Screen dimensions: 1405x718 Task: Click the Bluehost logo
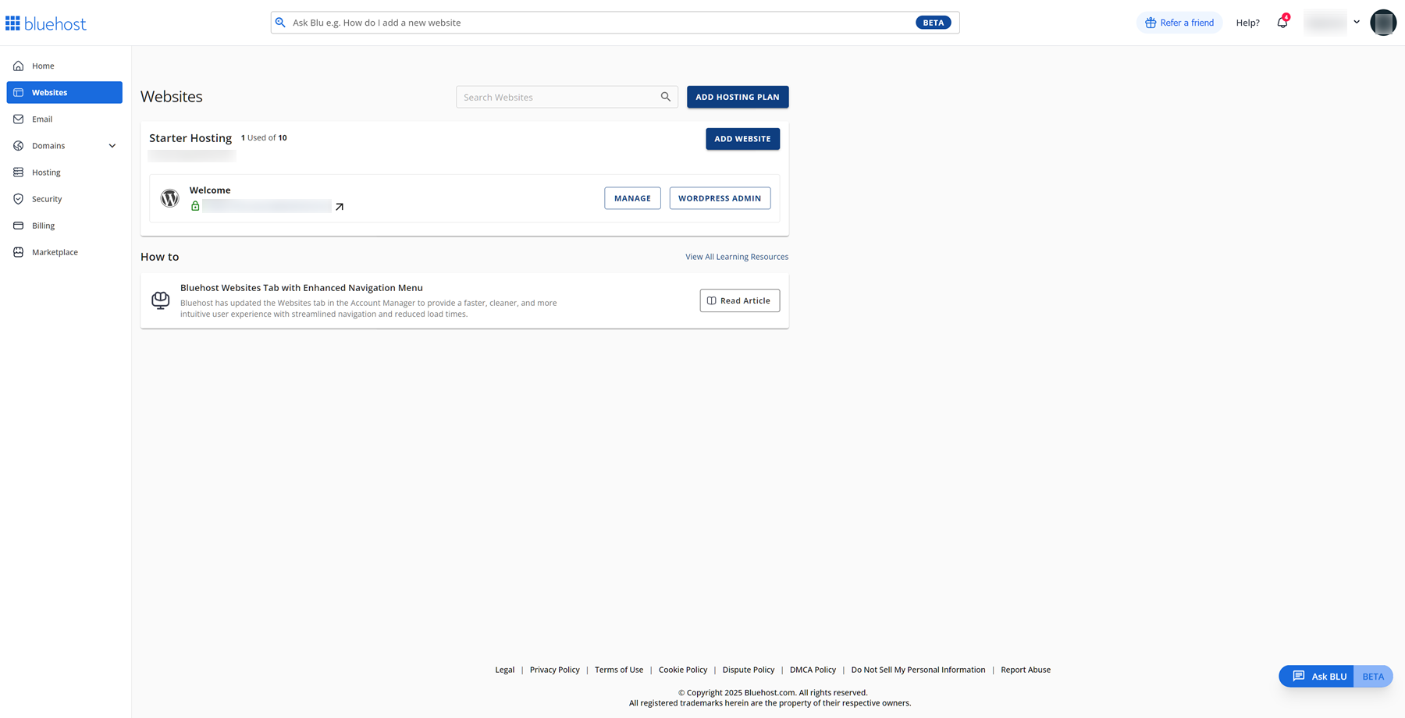(x=45, y=23)
